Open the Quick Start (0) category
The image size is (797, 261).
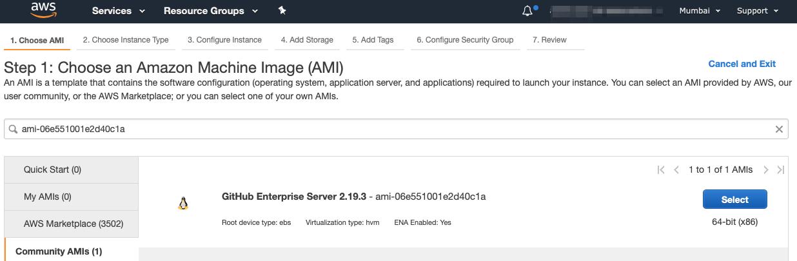click(x=71, y=169)
